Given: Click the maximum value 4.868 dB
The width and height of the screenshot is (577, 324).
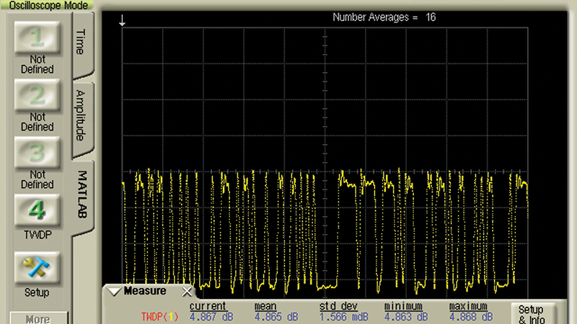Looking at the screenshot, I should 471,317.
